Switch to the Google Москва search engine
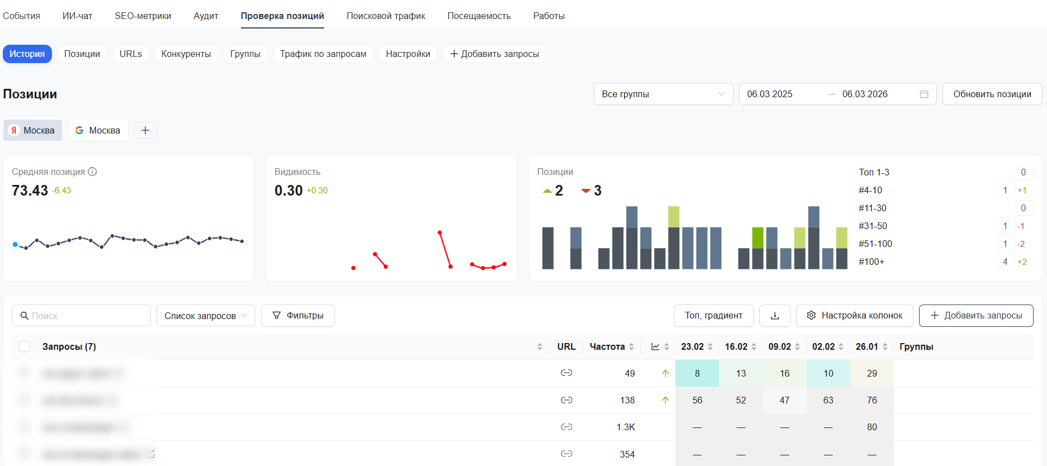The image size is (1047, 466). tap(98, 130)
